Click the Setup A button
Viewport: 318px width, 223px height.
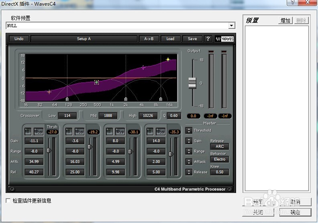click(84, 38)
